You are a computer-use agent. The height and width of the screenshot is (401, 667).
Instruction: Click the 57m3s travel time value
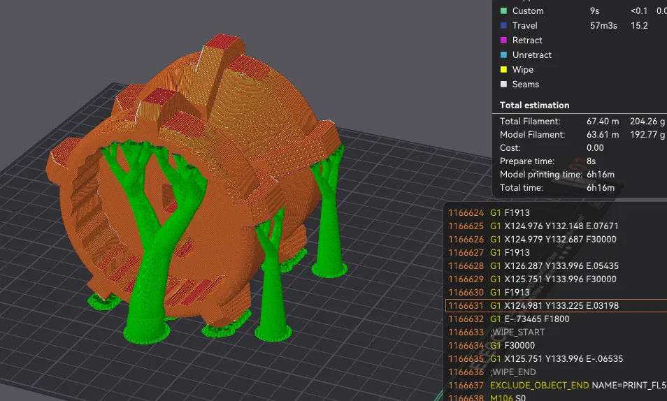tap(603, 26)
